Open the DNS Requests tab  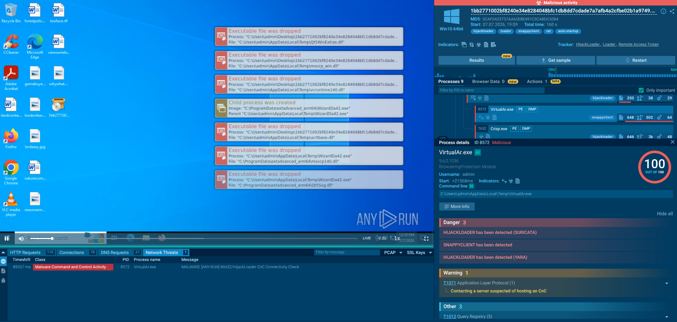click(x=120, y=253)
